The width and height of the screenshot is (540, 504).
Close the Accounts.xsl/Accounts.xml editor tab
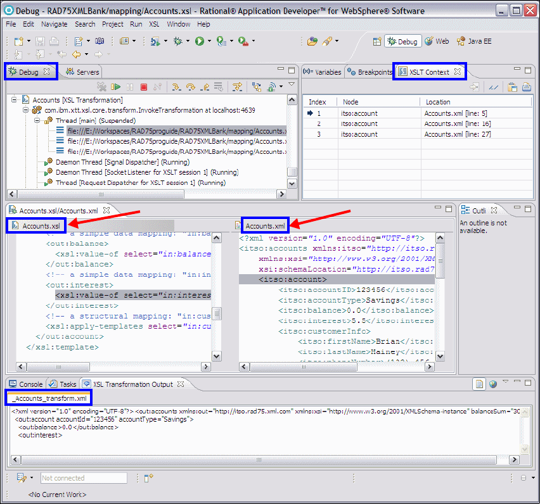click(x=106, y=210)
